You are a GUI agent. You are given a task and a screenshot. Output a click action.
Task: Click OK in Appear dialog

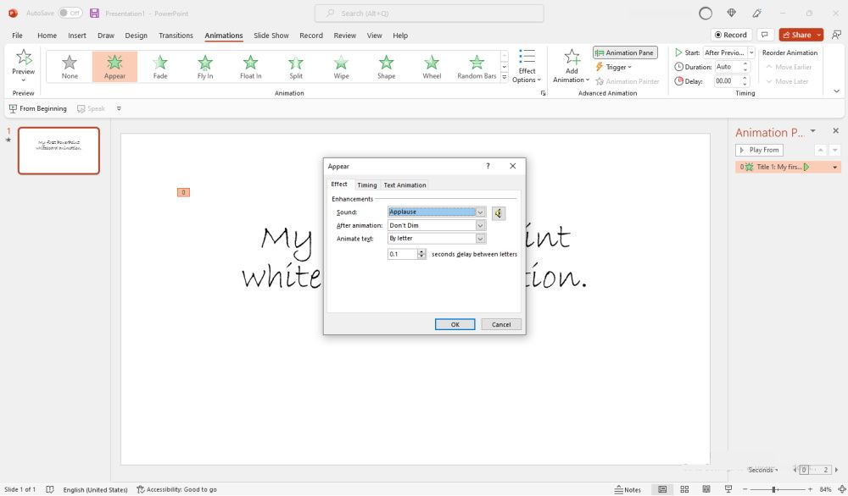coord(455,324)
